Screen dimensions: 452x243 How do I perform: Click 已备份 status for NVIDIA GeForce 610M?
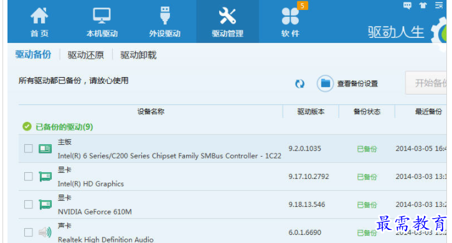tap(367, 205)
